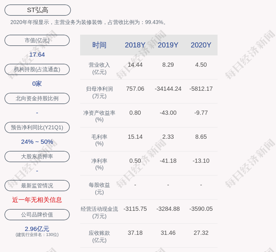Select the net margin value -13.10

pos(201,161)
